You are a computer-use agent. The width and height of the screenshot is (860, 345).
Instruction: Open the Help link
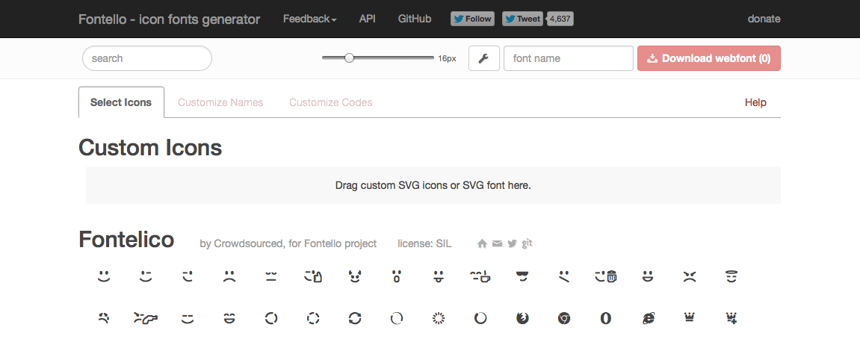pos(755,102)
